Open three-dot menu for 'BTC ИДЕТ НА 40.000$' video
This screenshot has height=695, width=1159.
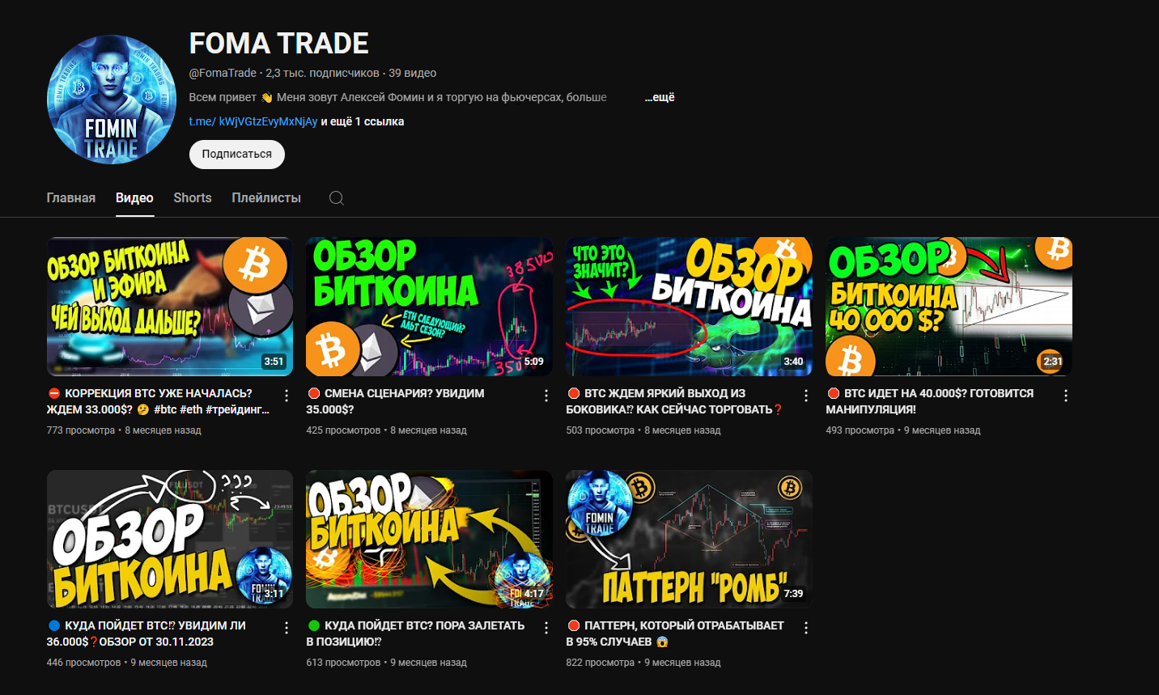[1066, 396]
